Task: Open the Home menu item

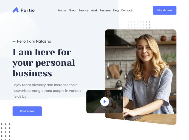Action: pyautogui.click(x=62, y=10)
